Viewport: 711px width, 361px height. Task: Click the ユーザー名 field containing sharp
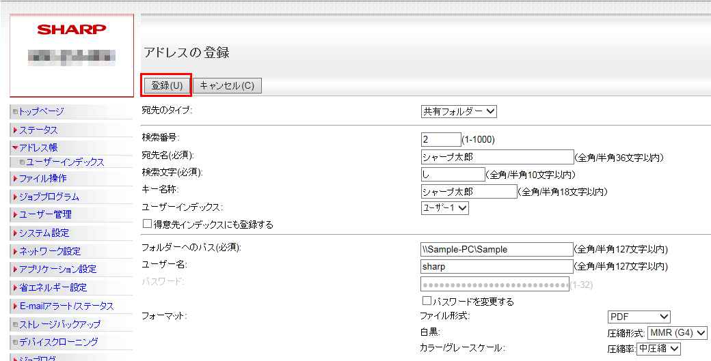point(496,266)
